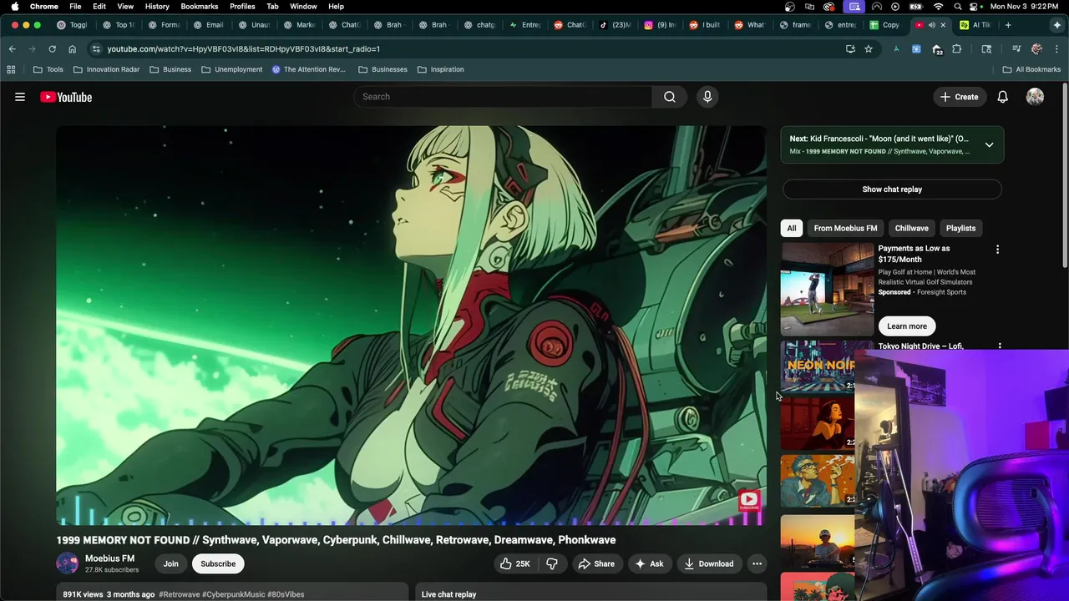Expand the Next up mix playlist
Screen dimensions: 1069x601
989,144
